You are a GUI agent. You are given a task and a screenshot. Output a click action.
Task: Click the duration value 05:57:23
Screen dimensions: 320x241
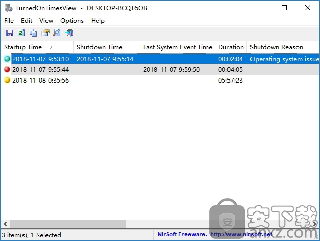[231, 81]
